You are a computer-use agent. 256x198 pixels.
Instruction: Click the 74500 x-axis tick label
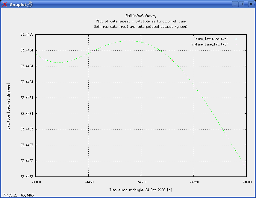tap(141, 182)
